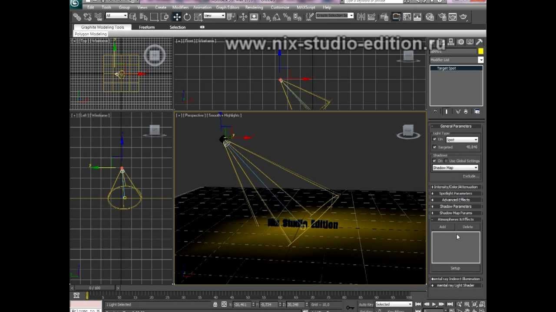Image resolution: width=556 pixels, height=312 pixels.
Task: Open the Modifiers menu
Action: click(180, 7)
